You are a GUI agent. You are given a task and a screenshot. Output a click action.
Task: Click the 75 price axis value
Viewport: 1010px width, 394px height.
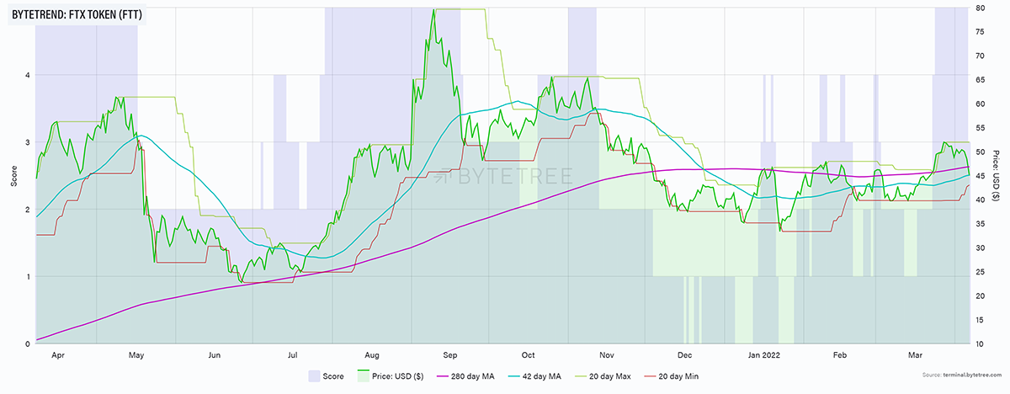tap(981, 31)
